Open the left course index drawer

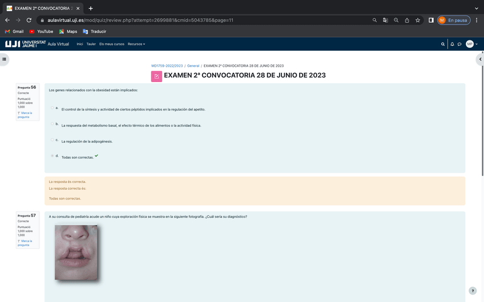pos(5,59)
